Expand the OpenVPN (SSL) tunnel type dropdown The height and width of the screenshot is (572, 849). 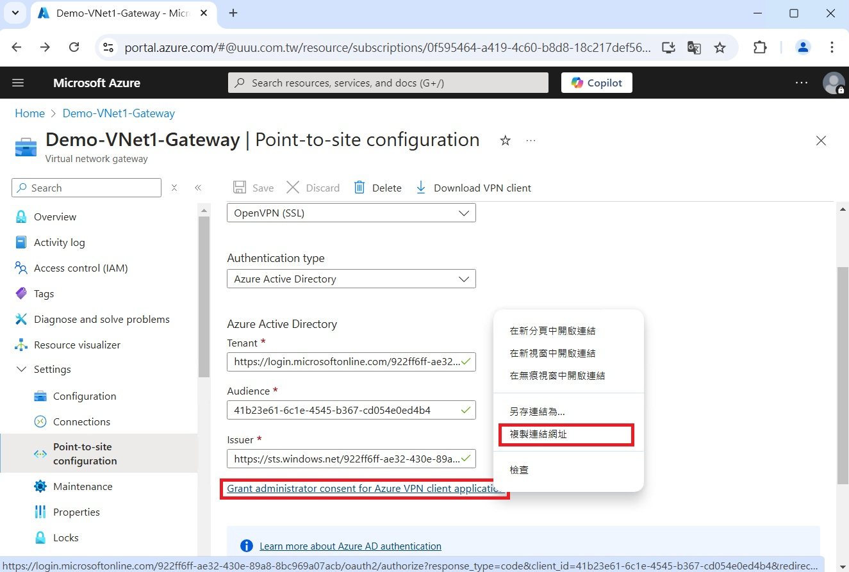click(351, 213)
